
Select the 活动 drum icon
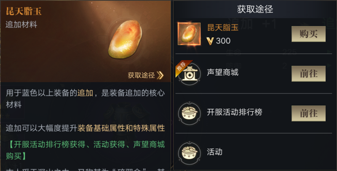tap(189, 153)
